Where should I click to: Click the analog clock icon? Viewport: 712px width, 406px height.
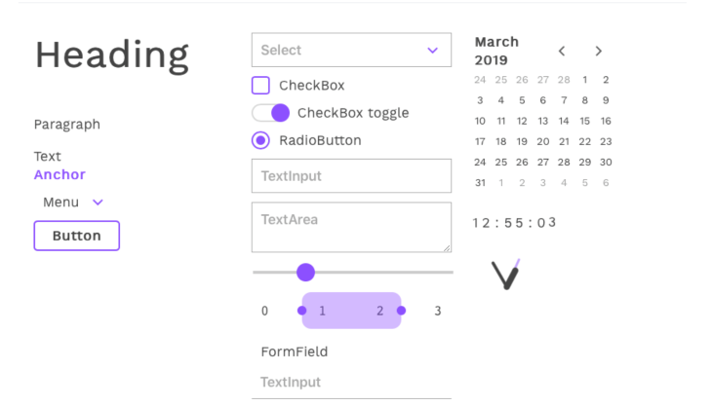[506, 274]
